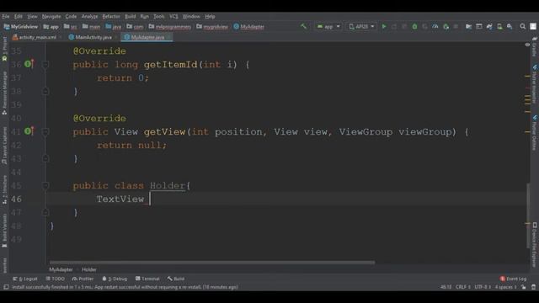The height and width of the screenshot is (303, 539).
Task: Collapse the Holder class at line 45
Action: pos(45,185)
